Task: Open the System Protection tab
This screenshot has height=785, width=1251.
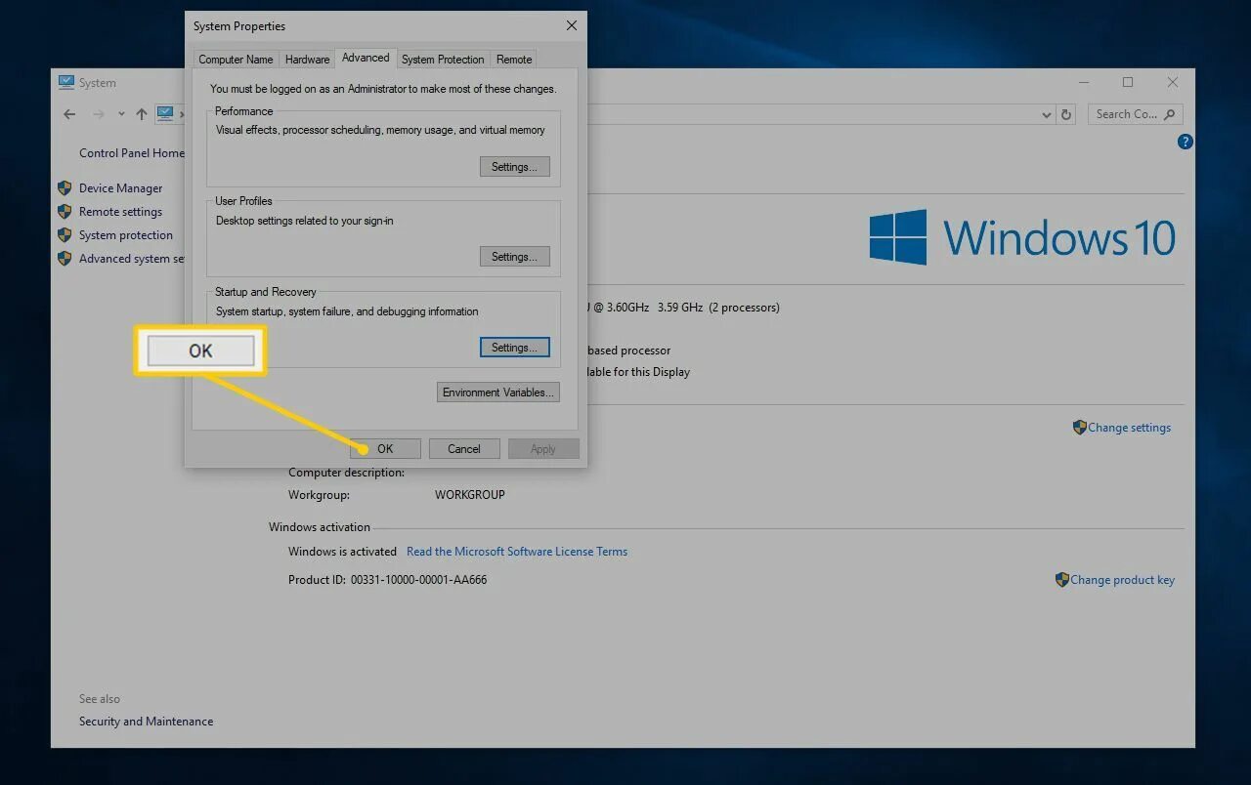Action: point(443,60)
